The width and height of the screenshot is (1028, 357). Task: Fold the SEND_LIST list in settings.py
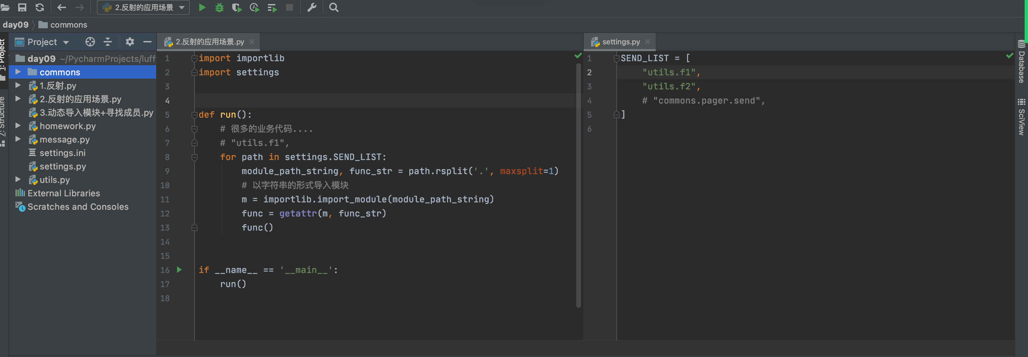[x=617, y=58]
